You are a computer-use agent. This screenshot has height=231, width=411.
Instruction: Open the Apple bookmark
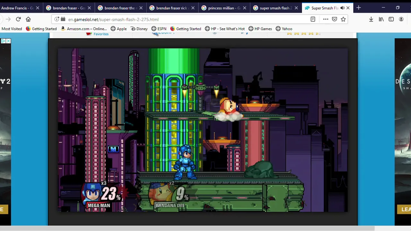pyautogui.click(x=118, y=29)
